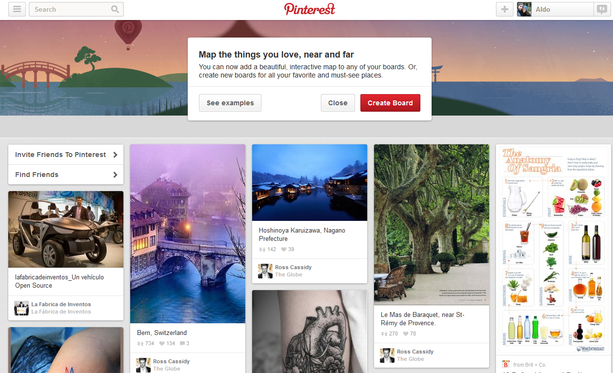
Task: Click the Pinterest logo
Action: [310, 9]
